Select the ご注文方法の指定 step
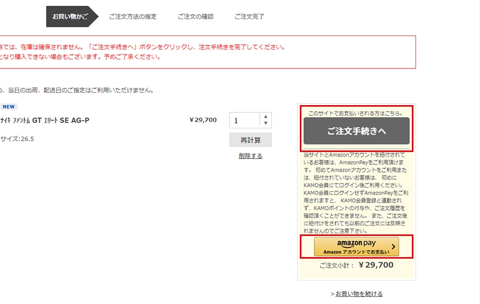This screenshot has width=480, height=304. [x=133, y=16]
